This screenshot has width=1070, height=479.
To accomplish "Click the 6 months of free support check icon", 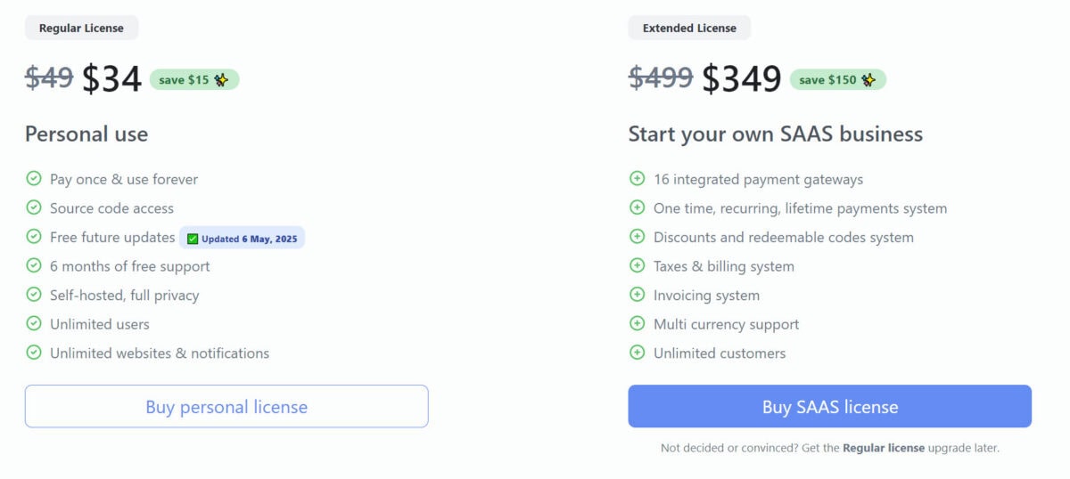I will click(34, 265).
